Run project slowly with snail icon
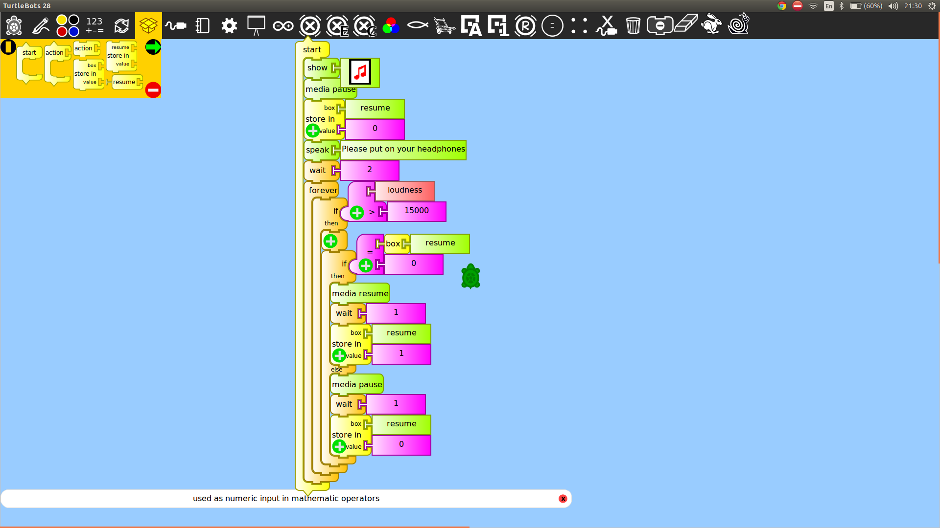This screenshot has width=940, height=528. pyautogui.click(x=738, y=24)
